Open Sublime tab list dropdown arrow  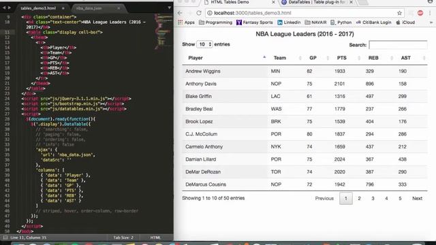(x=169, y=7)
